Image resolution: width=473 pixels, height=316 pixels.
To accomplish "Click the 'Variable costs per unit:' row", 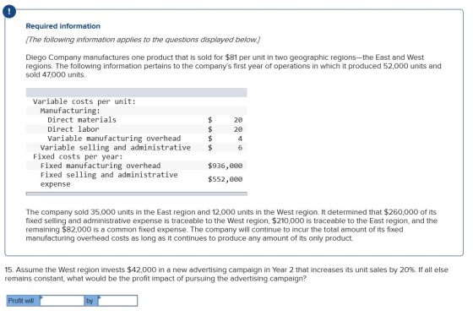I will tap(136, 101).
